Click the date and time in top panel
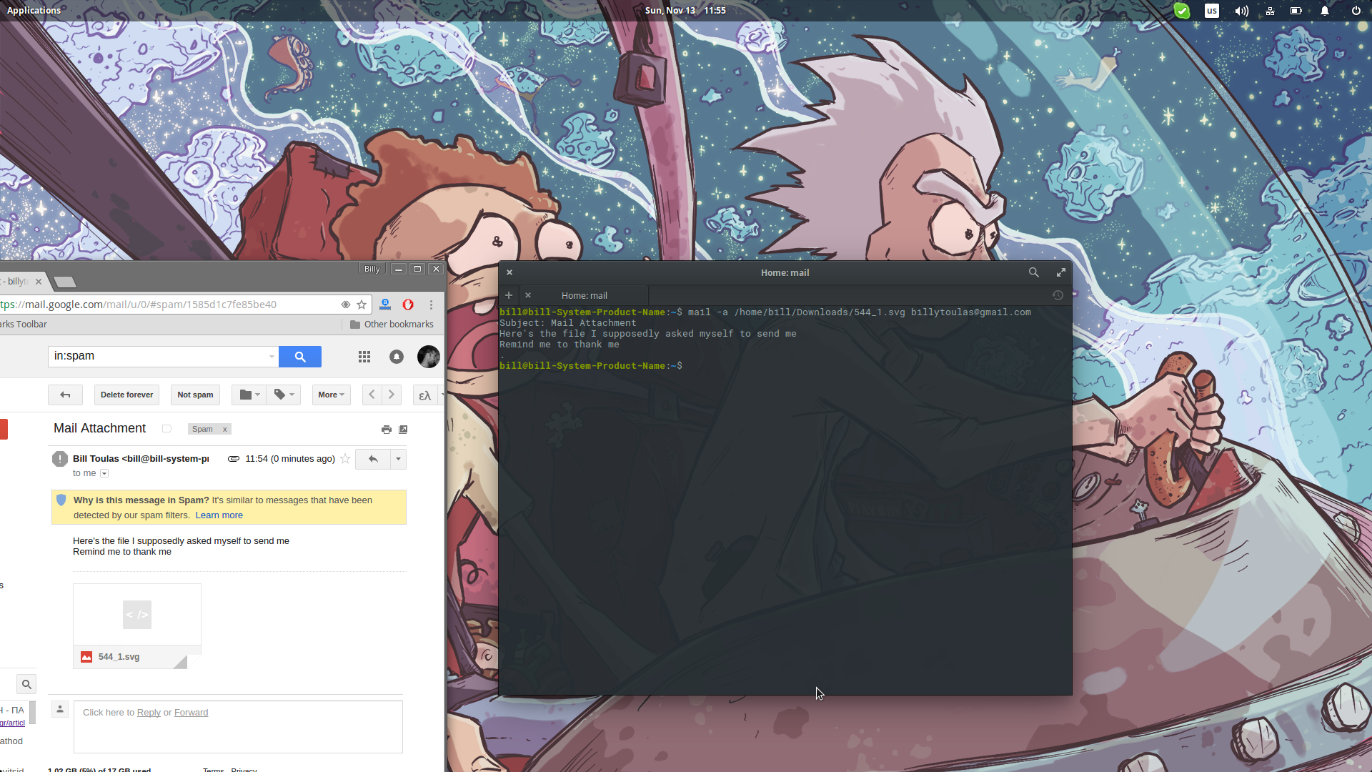This screenshot has width=1372, height=772. pyautogui.click(x=685, y=10)
